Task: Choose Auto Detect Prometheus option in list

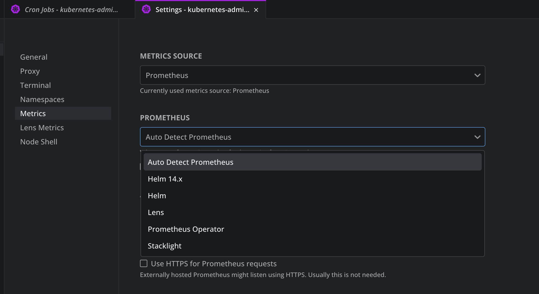Action: pos(312,162)
